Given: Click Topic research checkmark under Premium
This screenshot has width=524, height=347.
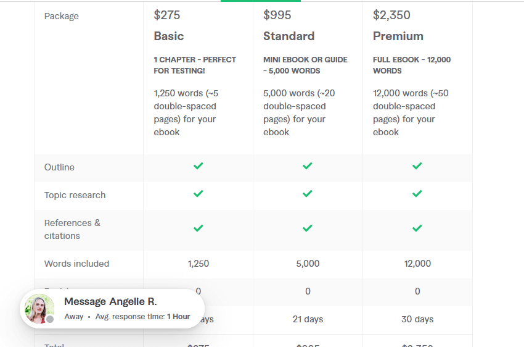Looking at the screenshot, I should [x=417, y=194].
